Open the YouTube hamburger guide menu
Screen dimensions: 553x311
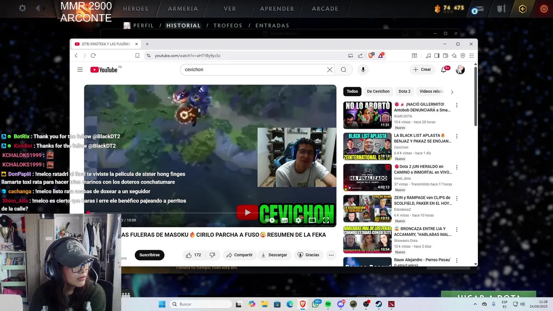point(80,70)
